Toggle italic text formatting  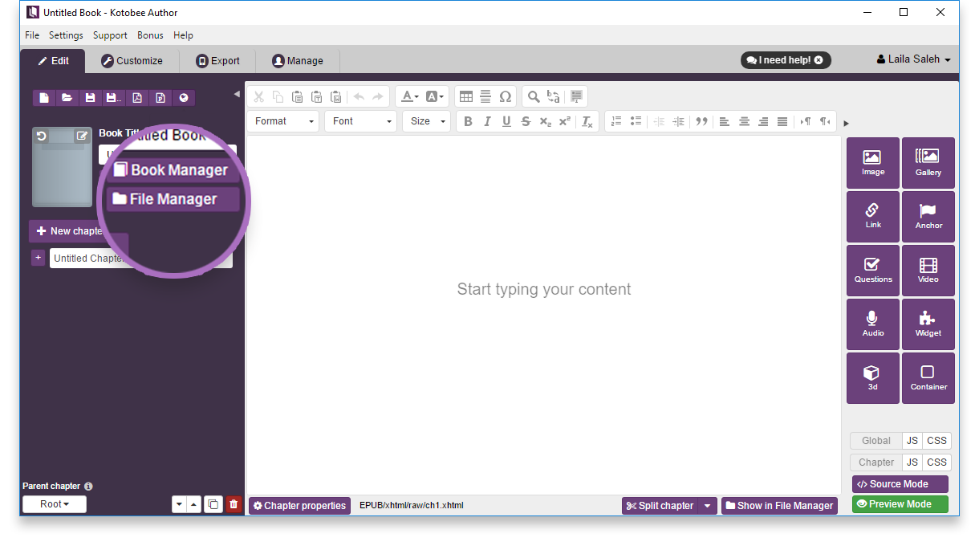pos(487,121)
